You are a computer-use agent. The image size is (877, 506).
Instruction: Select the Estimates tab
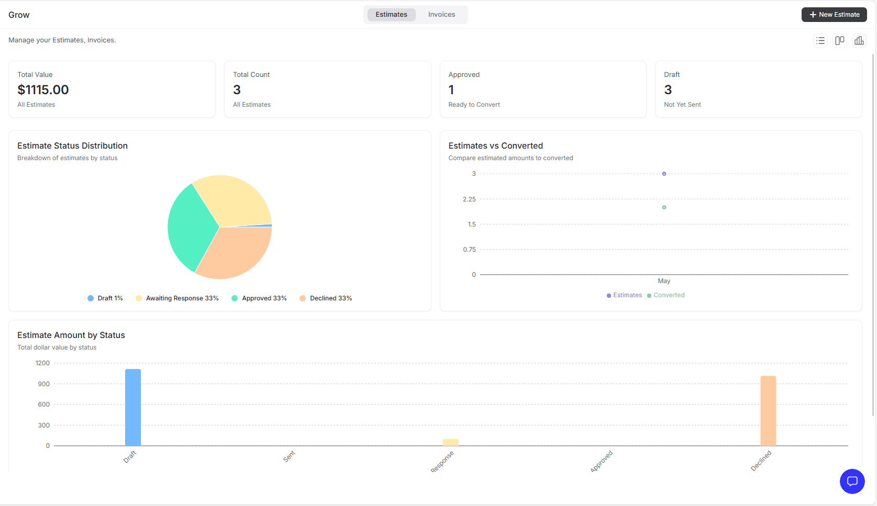(x=391, y=14)
